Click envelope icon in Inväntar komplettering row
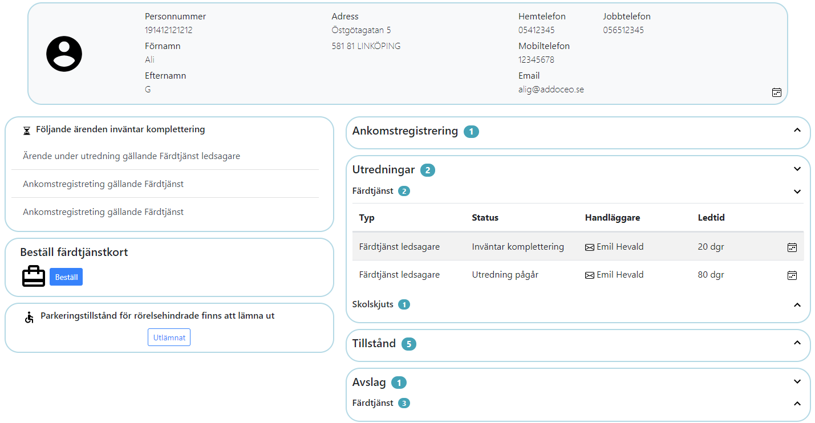This screenshot has width=815, height=423. click(x=590, y=247)
